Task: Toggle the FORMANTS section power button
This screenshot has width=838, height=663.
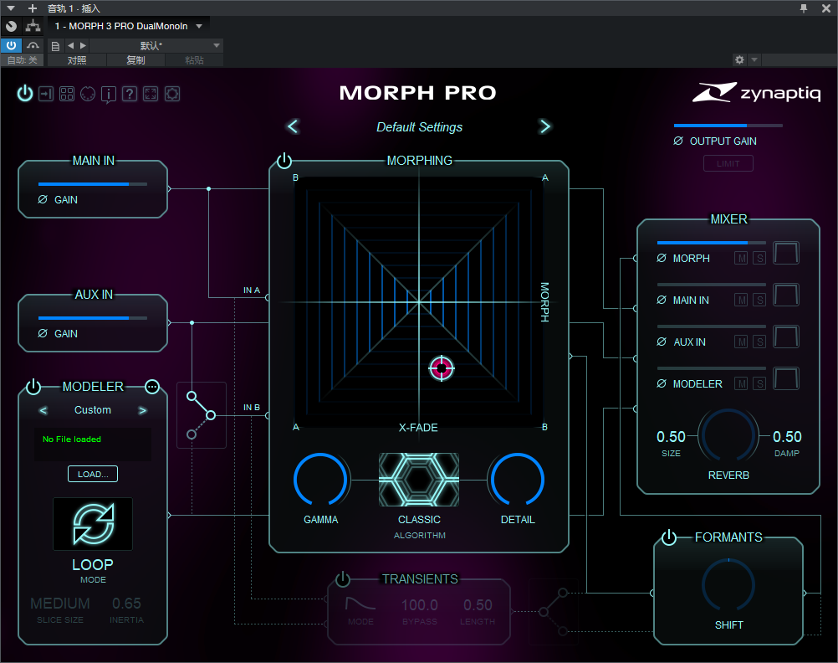Action: 668,537
